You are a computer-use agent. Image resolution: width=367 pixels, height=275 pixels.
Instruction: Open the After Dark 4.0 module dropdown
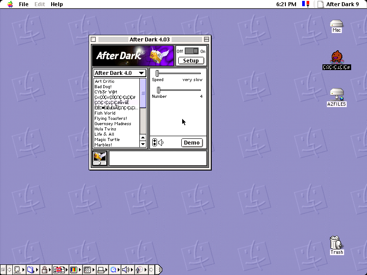tap(120, 73)
